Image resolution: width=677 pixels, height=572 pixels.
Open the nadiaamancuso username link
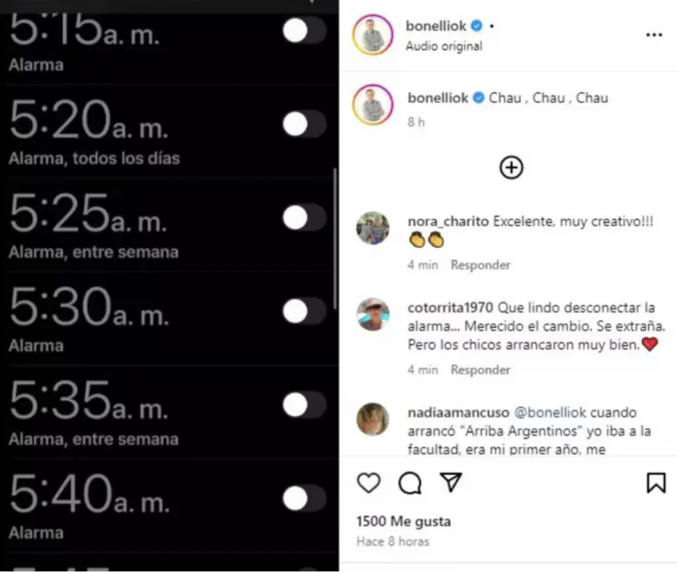coord(459,412)
